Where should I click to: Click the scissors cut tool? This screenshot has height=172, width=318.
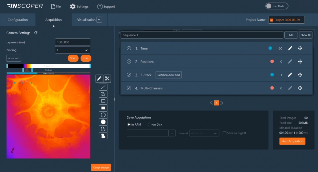tap(107, 78)
